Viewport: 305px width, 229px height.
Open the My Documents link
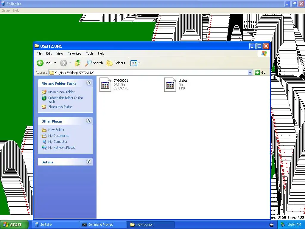[59, 136]
